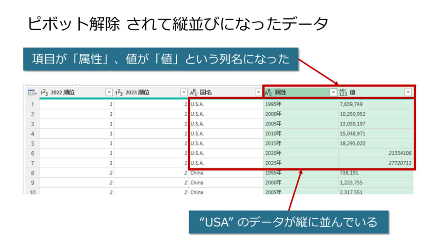The width and height of the screenshot is (436, 245).
Task: Click the ABC text type icon for 属性
Action: 269,92
